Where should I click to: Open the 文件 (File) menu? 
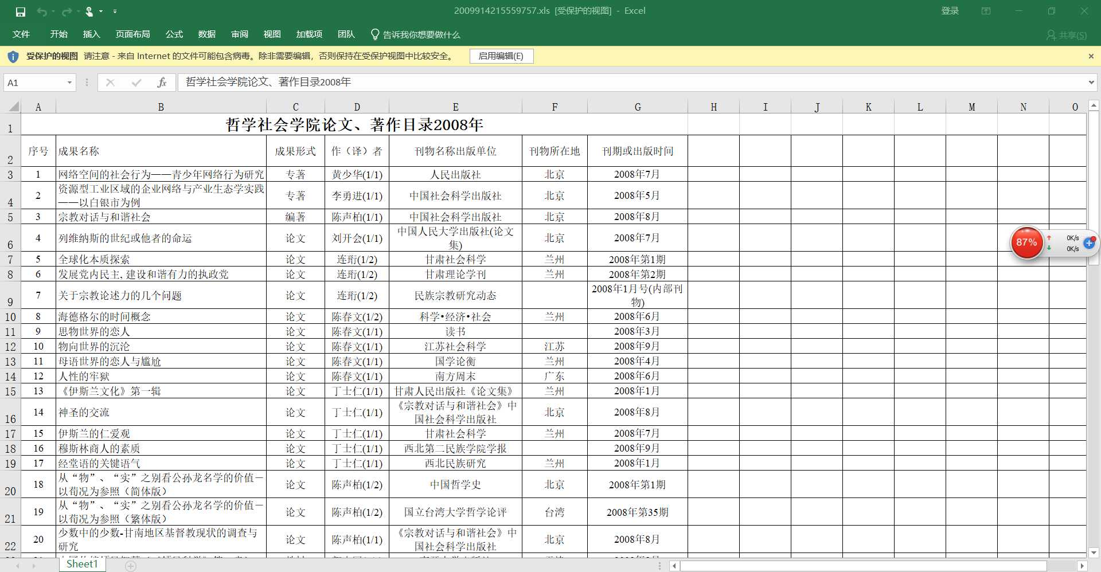click(x=21, y=34)
